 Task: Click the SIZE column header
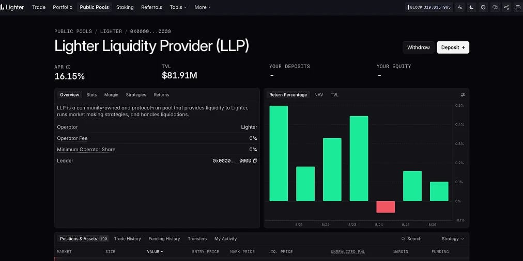[111, 252]
